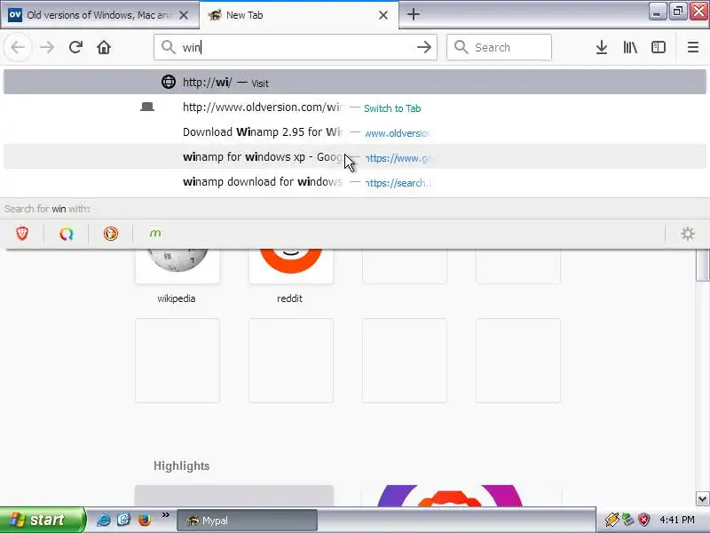Click the magnifier icon in address bar
Viewport: 710px width, 533px height.
tap(168, 47)
